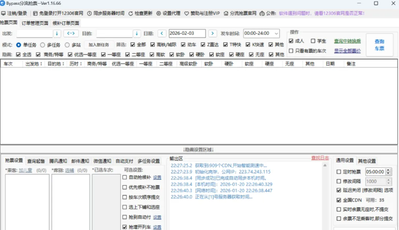
Task: Open the 目的 destination dropdown arrow
Action: [137, 34]
